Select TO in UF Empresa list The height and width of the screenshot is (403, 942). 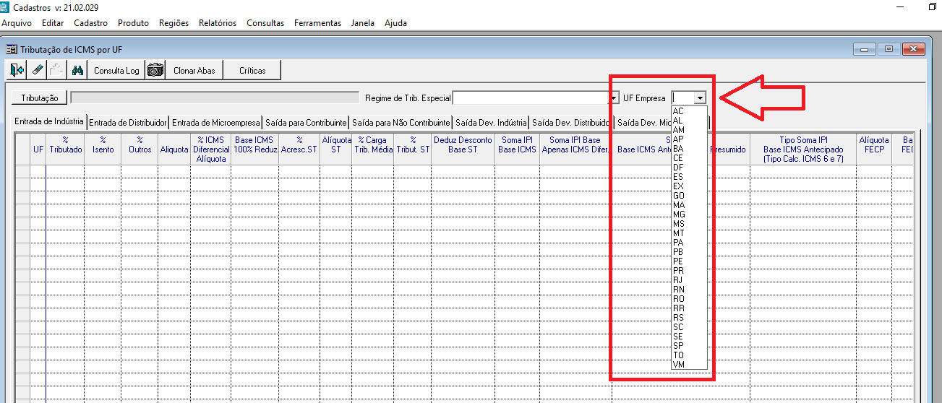(689, 355)
